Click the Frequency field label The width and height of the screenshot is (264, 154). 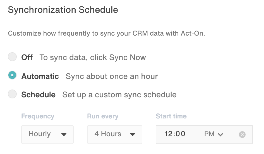[38, 116]
